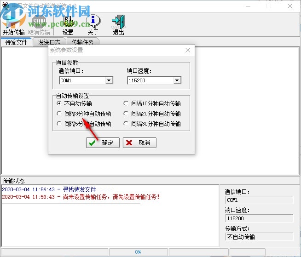Click the 端口速度 115200 status field

click(x=259, y=218)
